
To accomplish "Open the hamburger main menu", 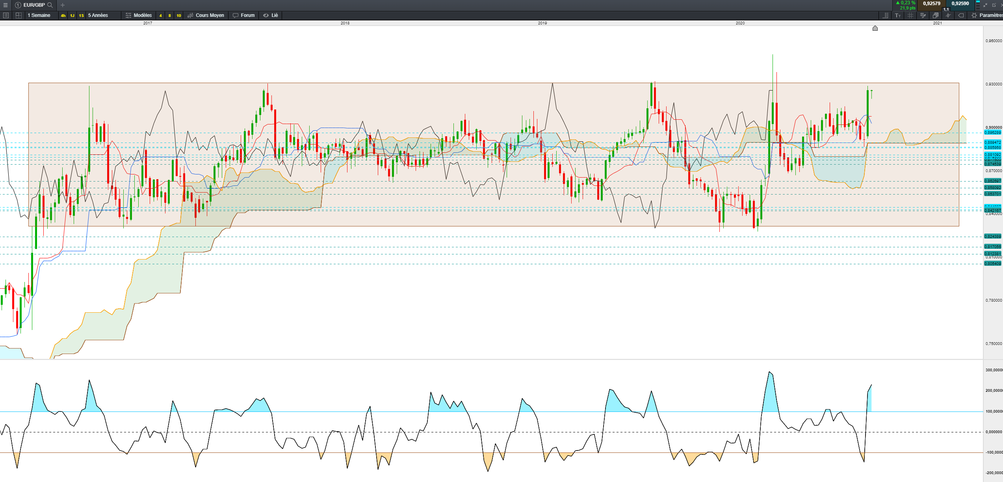I will point(6,5).
